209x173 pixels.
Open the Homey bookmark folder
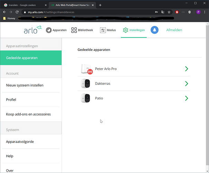pos(9,18)
